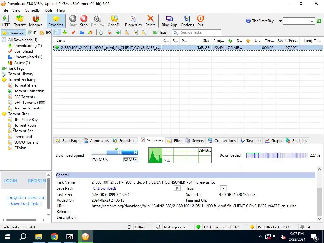
Task: Click the HTTP download toolbar button
Action: [x=6, y=21]
